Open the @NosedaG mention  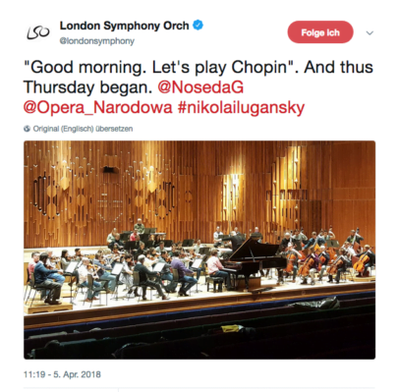pyautogui.click(x=200, y=87)
